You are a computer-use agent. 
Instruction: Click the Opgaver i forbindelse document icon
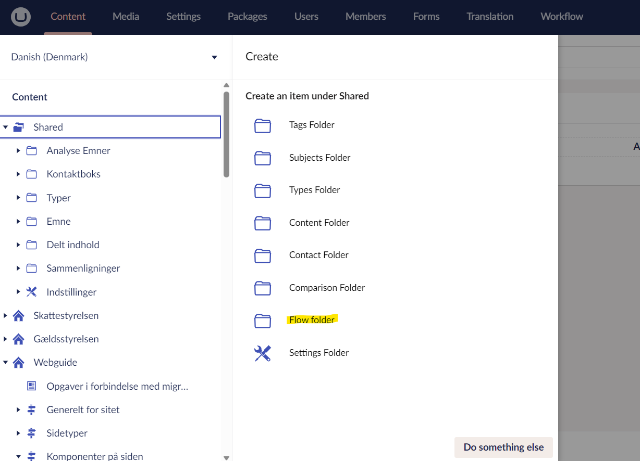[x=32, y=386]
